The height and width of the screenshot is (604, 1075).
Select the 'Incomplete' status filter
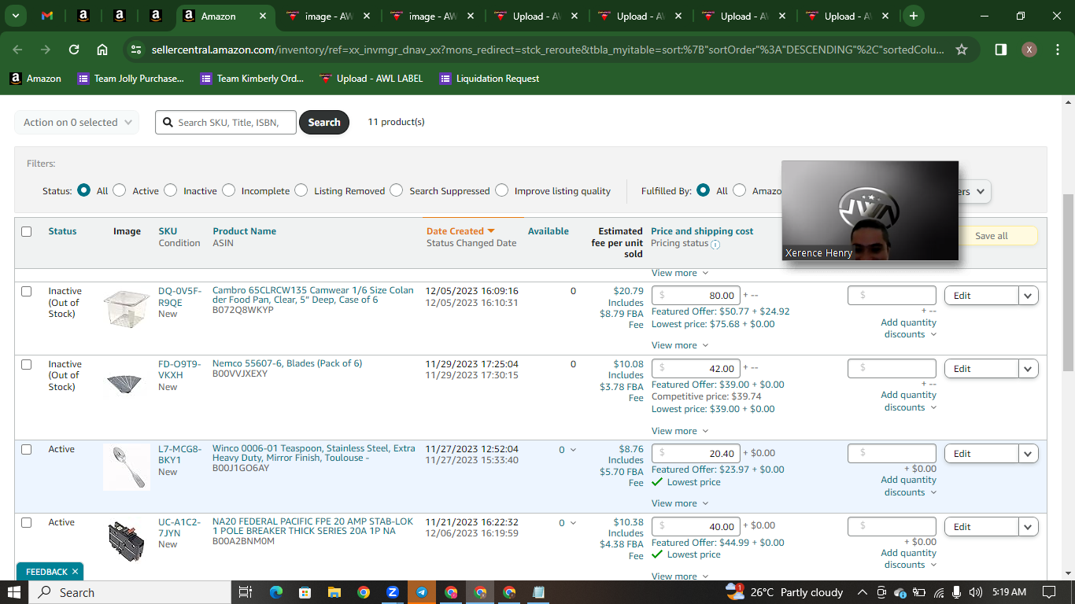(x=228, y=190)
